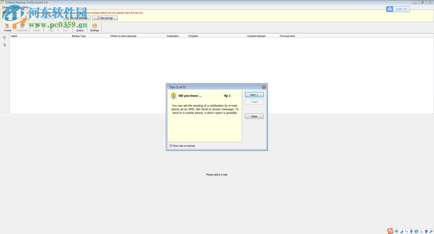Viewport: 434px width, 234px height.
Task: Click the punctuation toggle in input bar
Action: 406,231
